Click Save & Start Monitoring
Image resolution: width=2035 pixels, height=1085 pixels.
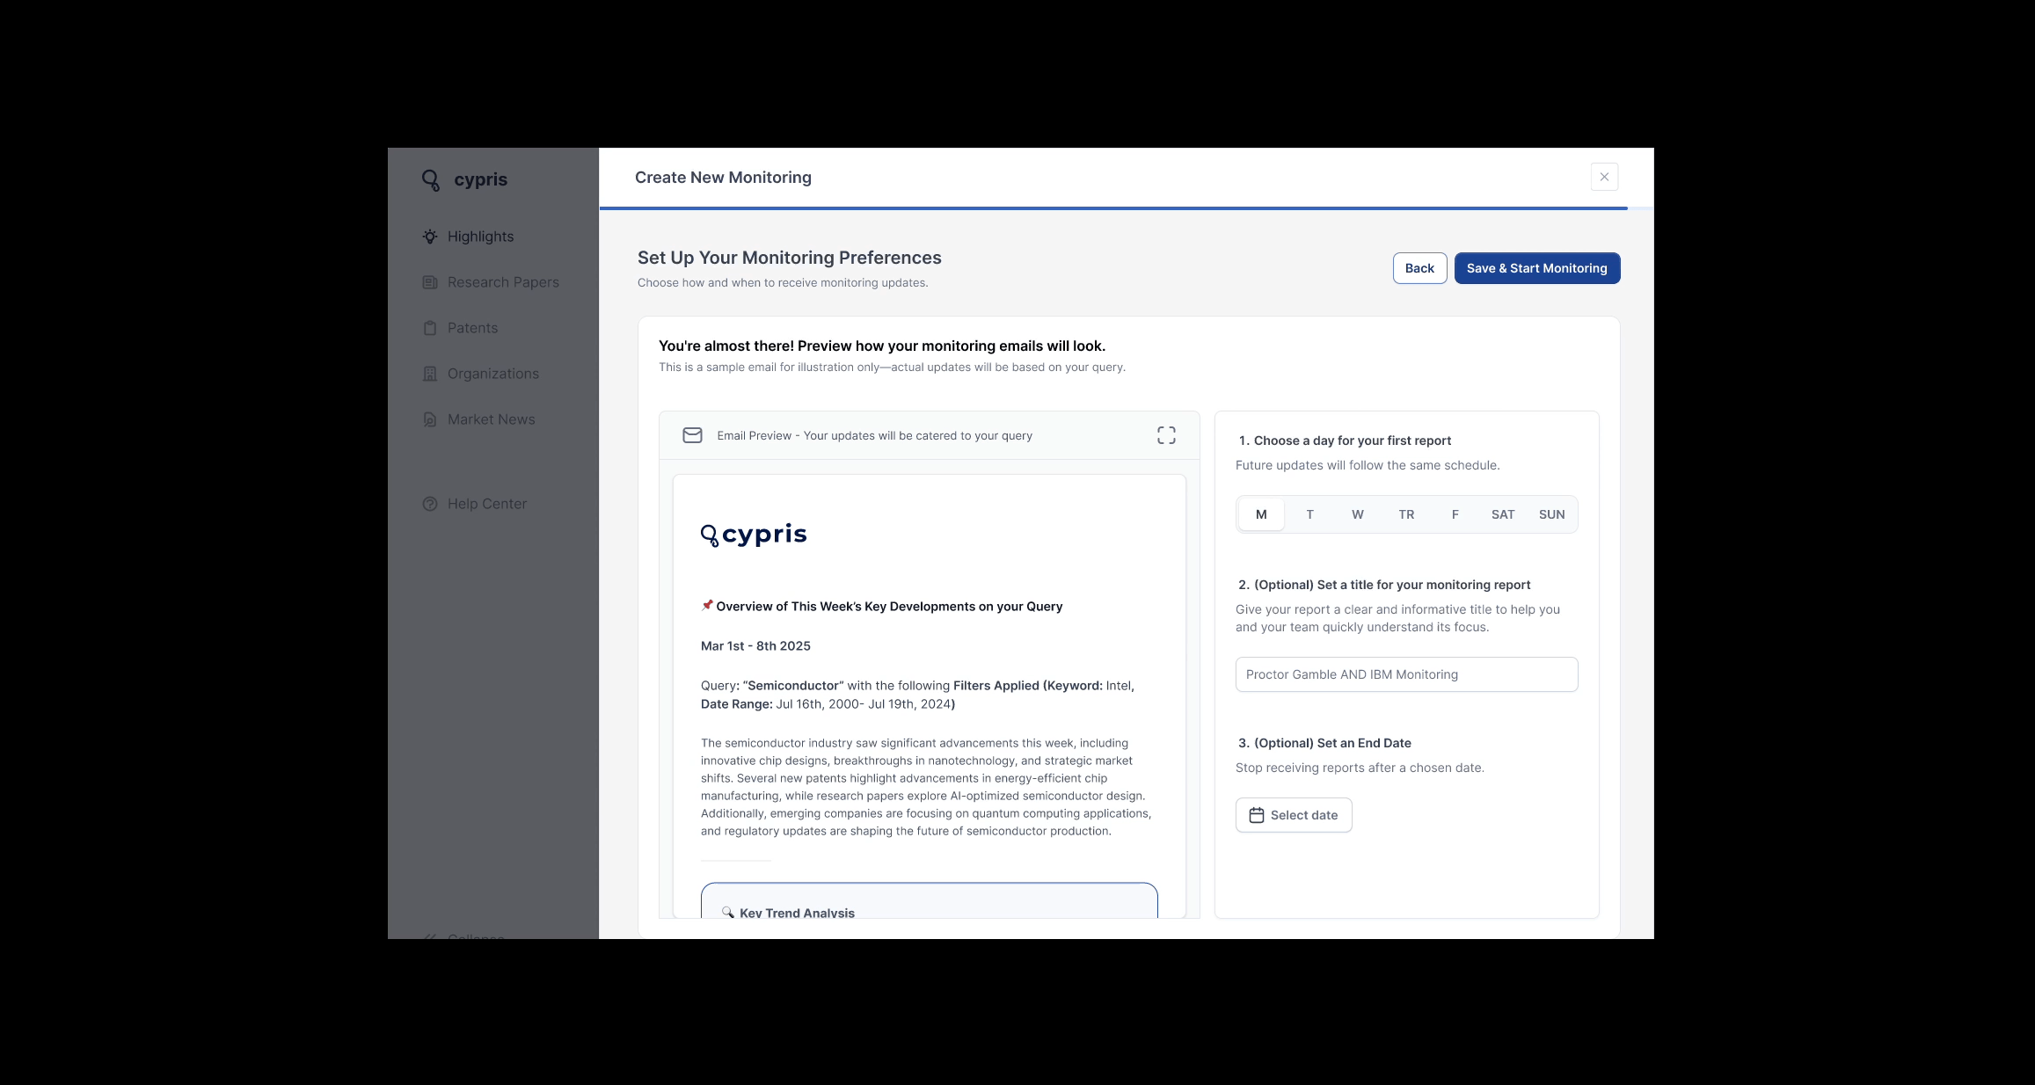tap(1536, 268)
